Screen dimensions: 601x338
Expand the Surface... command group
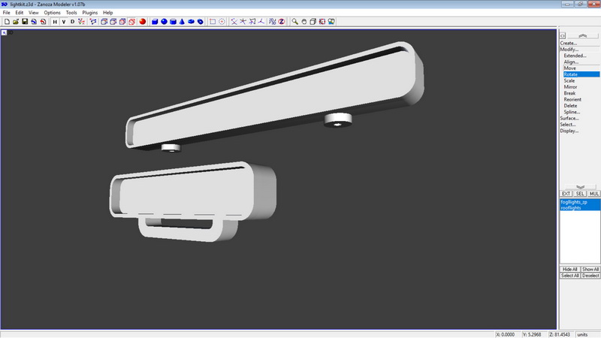[569, 118]
